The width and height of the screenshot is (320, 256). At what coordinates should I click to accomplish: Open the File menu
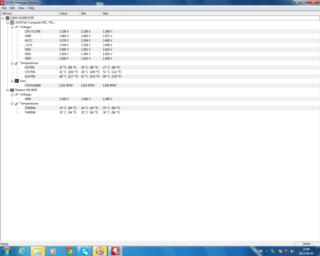pyautogui.click(x=4, y=8)
